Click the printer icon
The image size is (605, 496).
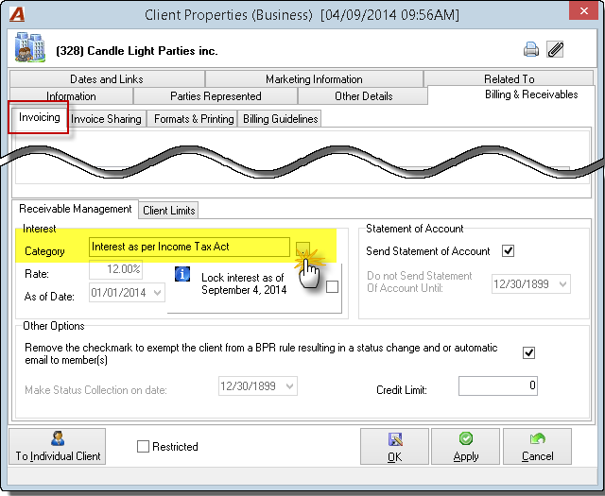point(531,50)
